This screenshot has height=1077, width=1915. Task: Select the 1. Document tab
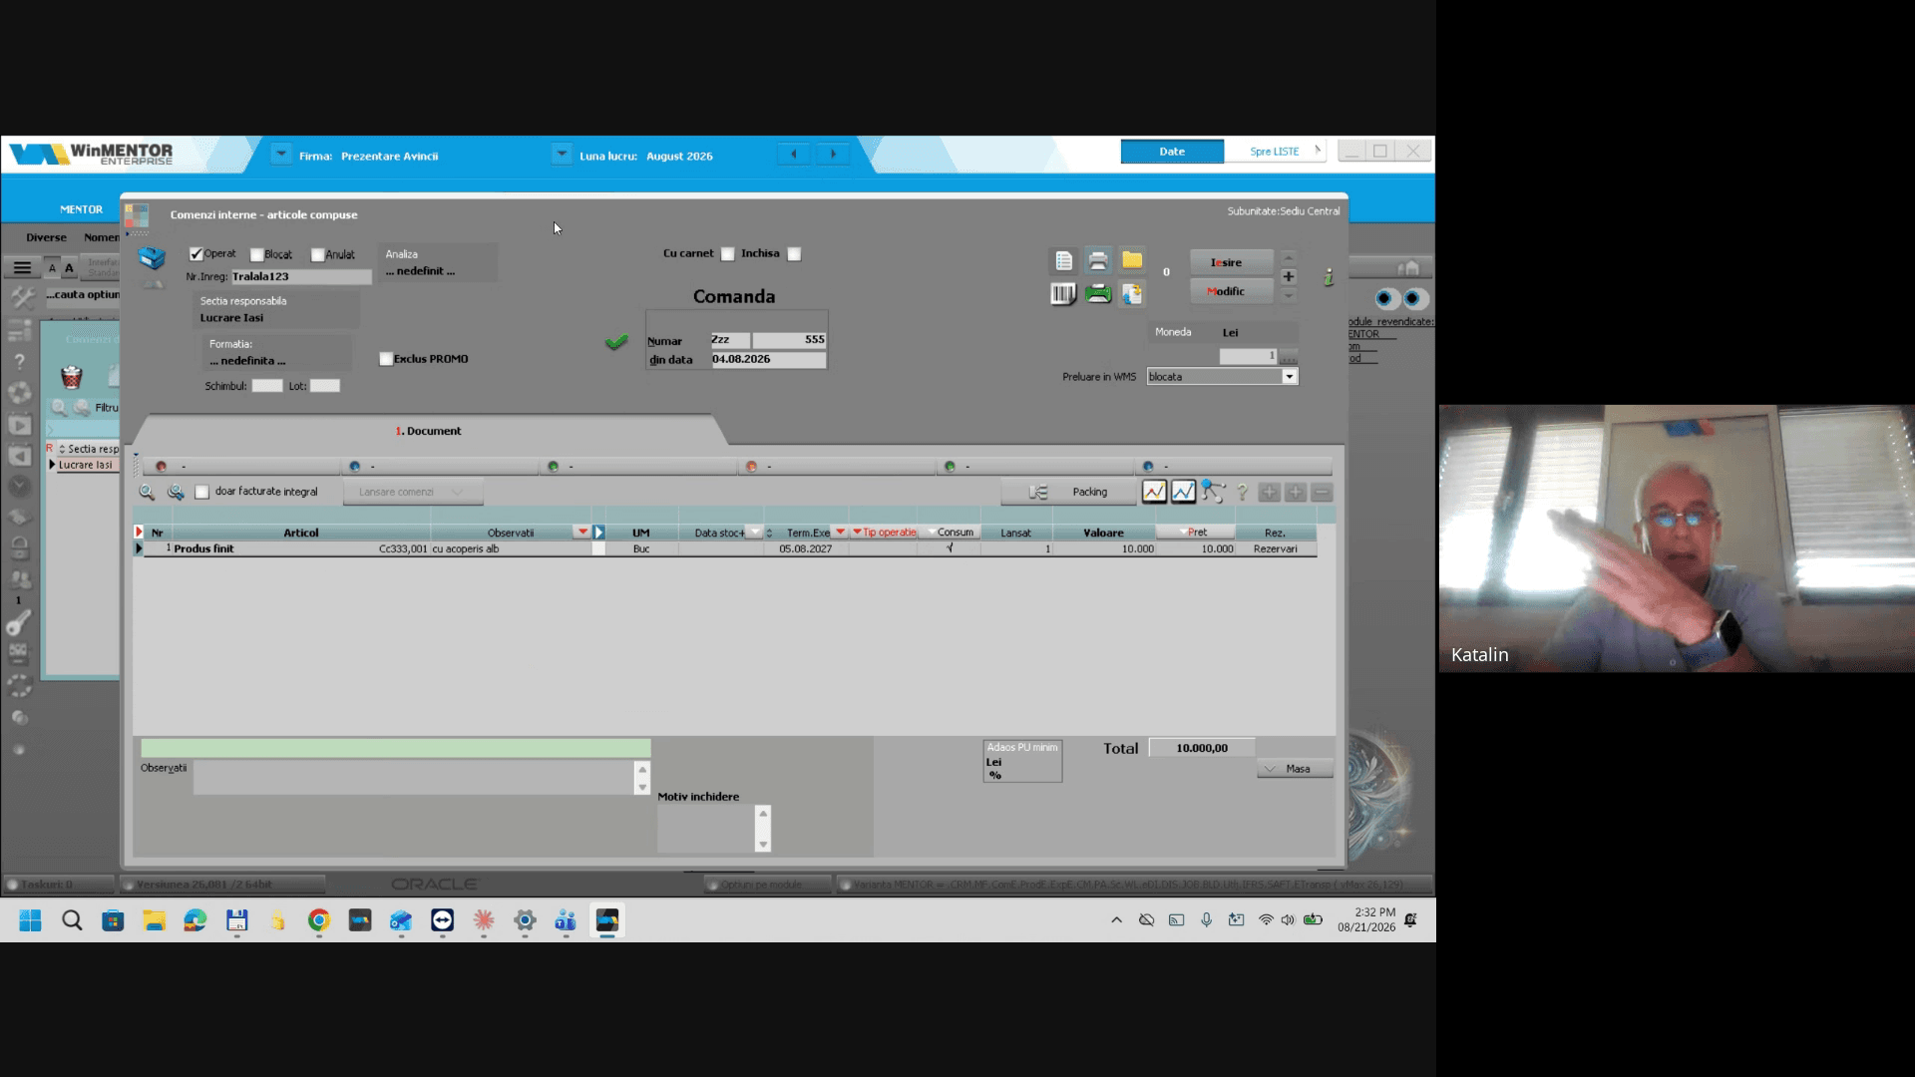428,431
